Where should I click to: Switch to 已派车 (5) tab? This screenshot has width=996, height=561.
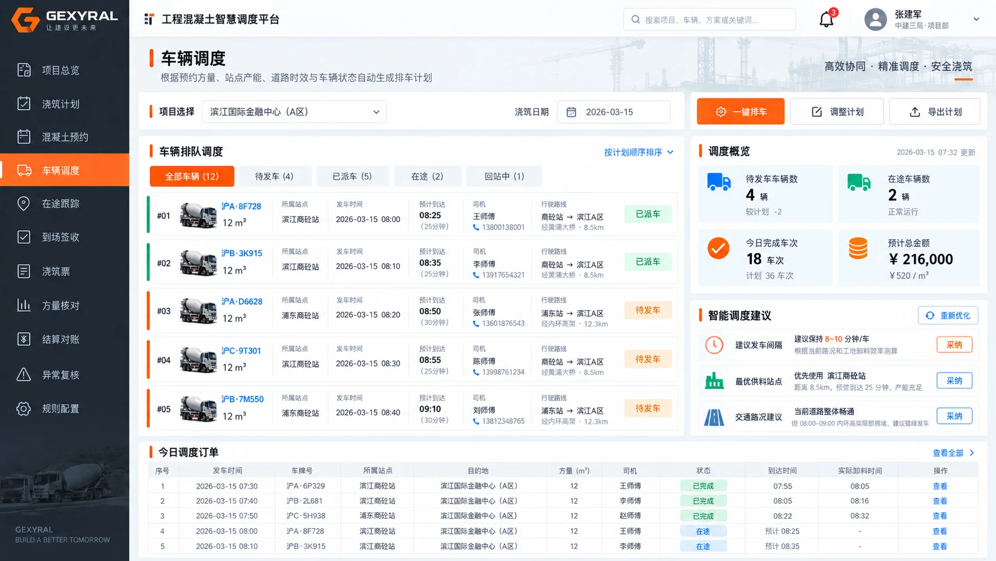click(352, 176)
